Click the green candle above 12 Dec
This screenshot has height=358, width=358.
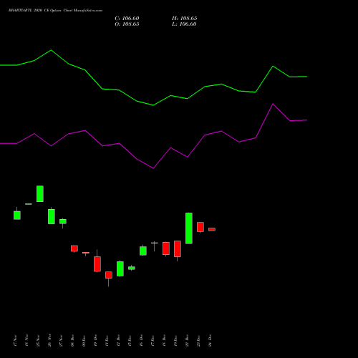point(120,268)
